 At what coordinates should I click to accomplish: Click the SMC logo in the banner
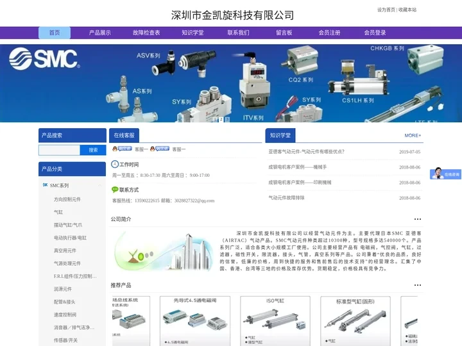tap(44, 58)
